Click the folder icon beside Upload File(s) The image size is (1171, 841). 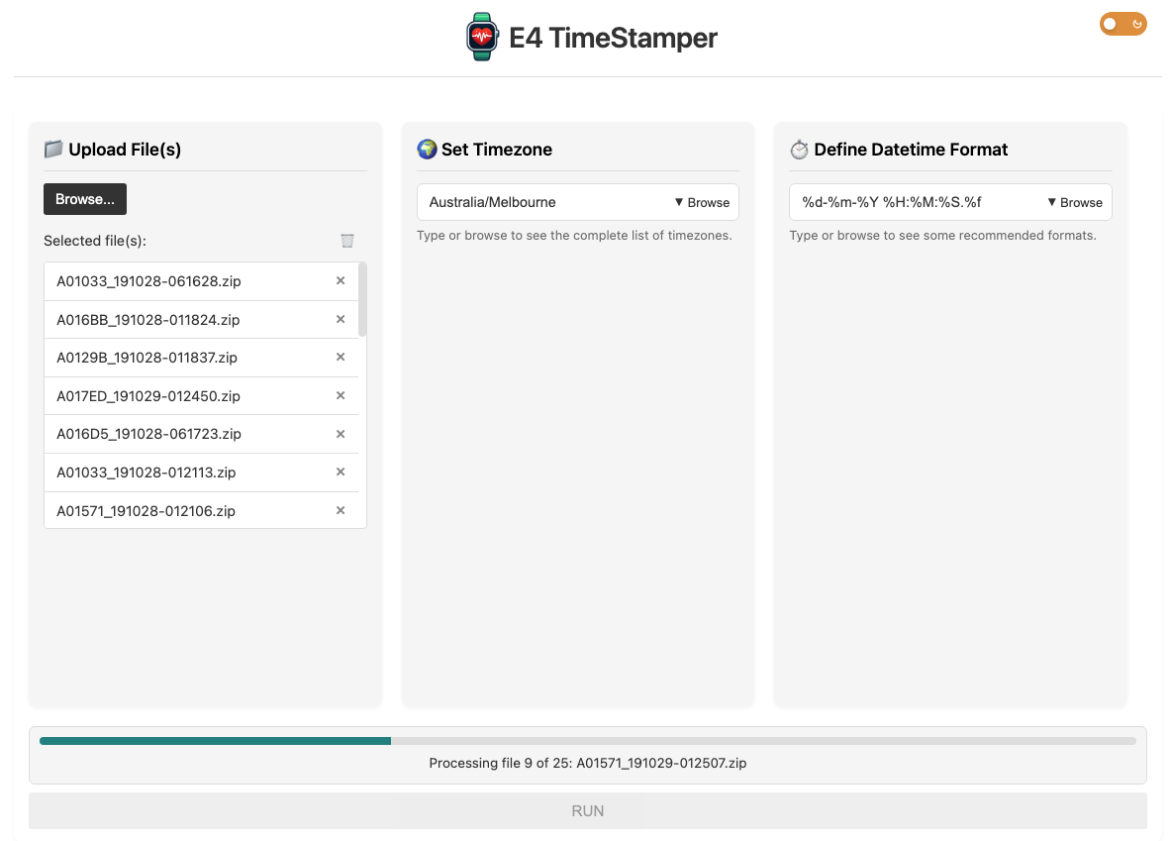pyautogui.click(x=53, y=149)
